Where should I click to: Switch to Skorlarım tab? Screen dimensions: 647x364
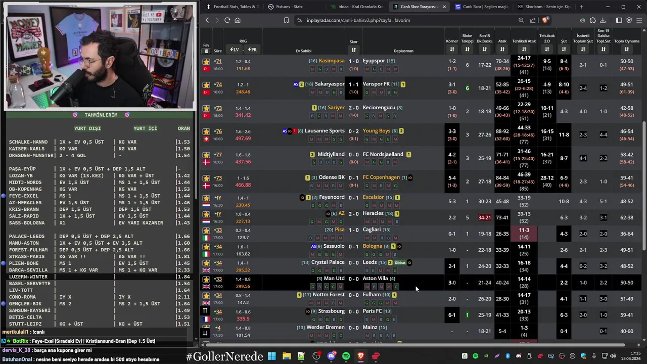[543, 7]
